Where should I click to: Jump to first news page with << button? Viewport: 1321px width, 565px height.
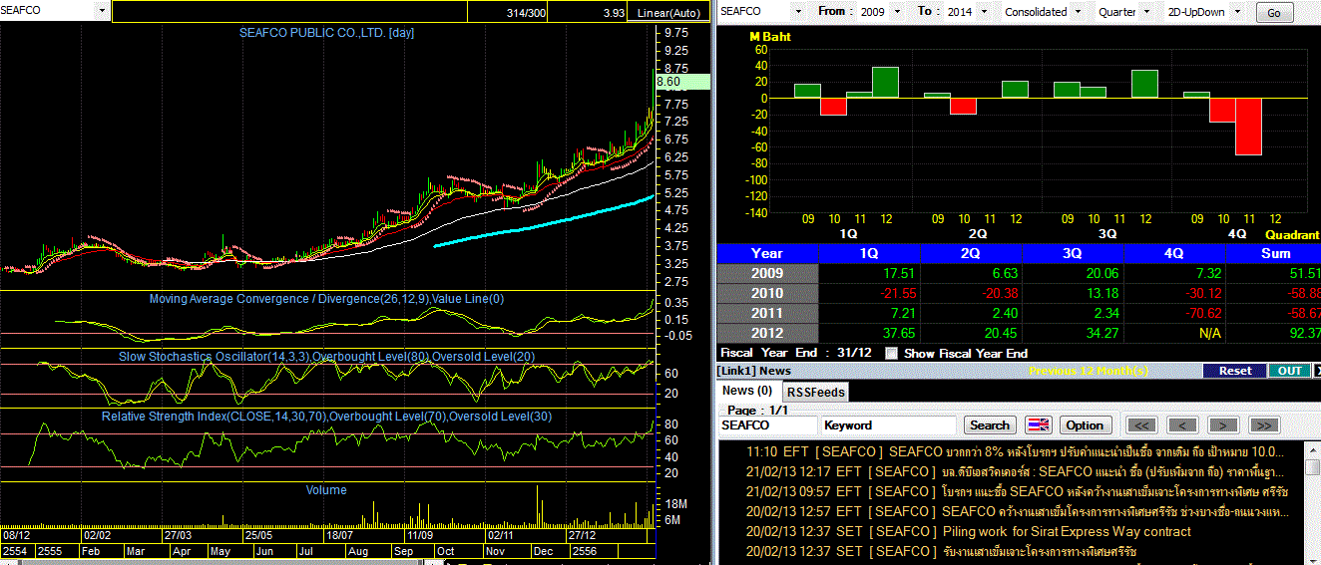(x=1141, y=425)
